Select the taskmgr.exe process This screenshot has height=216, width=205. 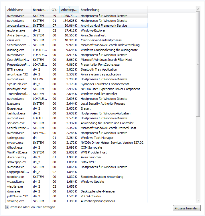click(x=77, y=138)
